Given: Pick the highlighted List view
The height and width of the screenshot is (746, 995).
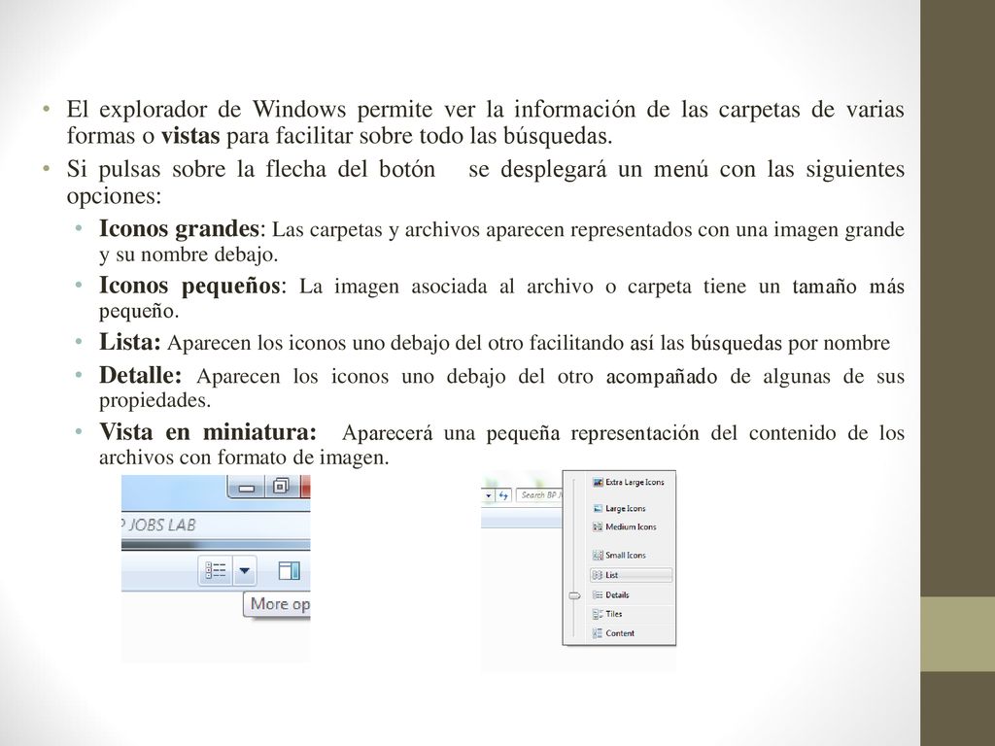Looking at the screenshot, I should (x=631, y=575).
